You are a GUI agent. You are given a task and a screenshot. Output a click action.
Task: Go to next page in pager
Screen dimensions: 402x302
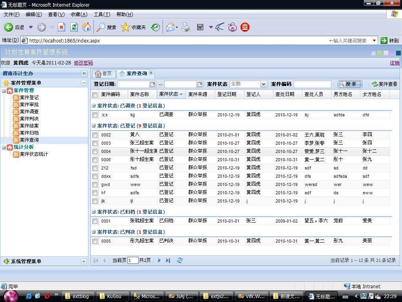click(x=159, y=260)
